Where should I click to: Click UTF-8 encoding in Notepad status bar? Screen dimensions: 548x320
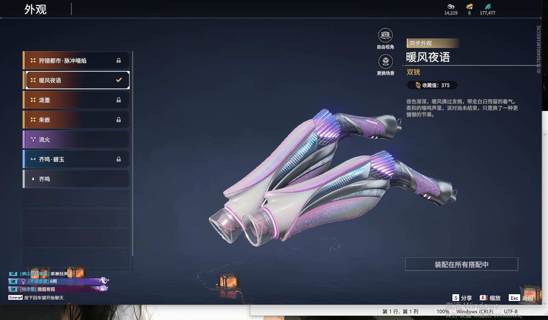click(x=510, y=312)
